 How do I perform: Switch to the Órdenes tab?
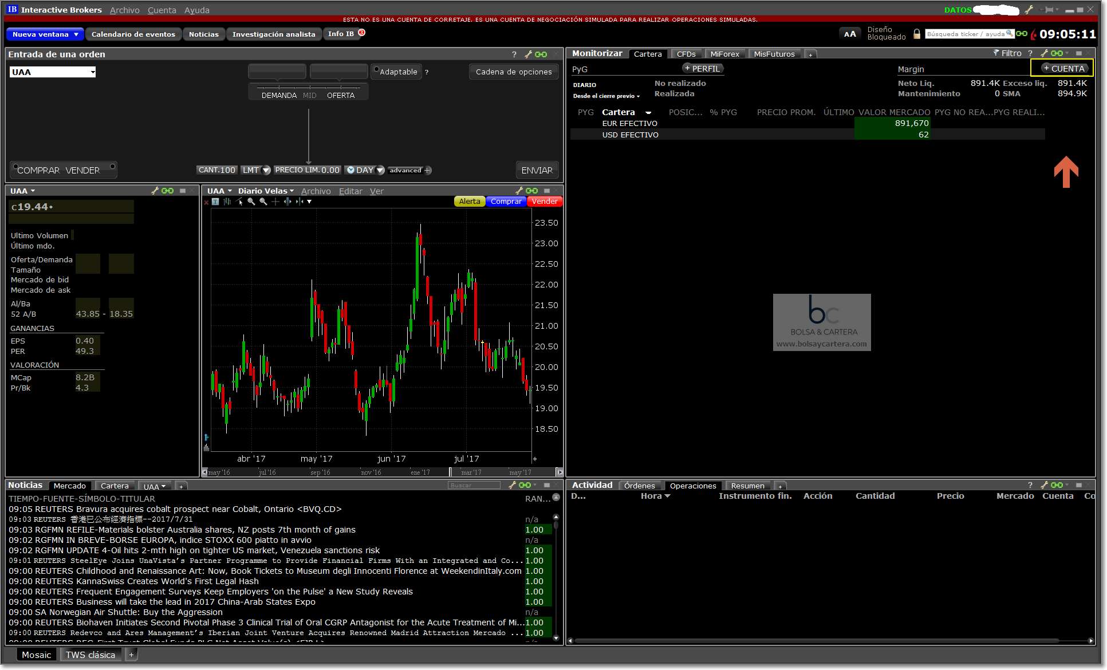click(x=640, y=486)
